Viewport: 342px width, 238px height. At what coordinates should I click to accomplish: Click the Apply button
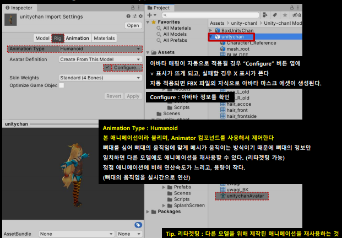(133, 96)
